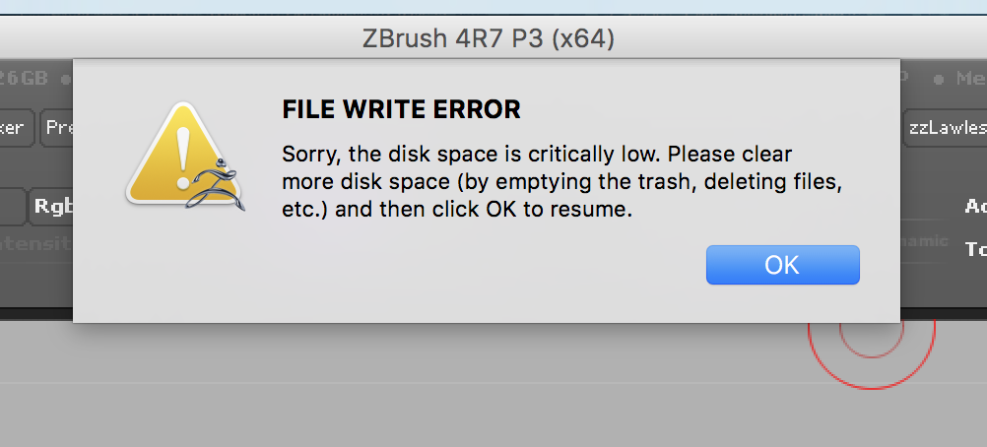Screen dimensions: 987x447
Task: Click the cut-off 'ker' button at far left
Action: 16,128
